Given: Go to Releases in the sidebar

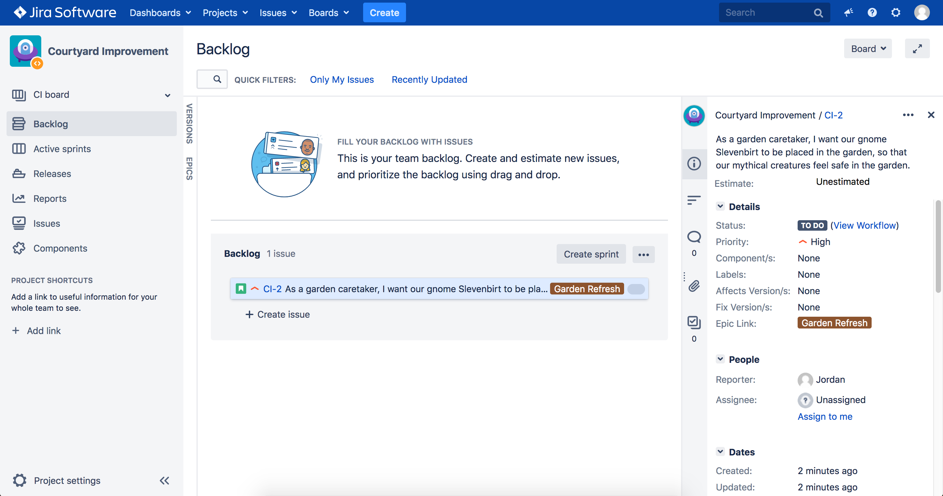Looking at the screenshot, I should pyautogui.click(x=92, y=173).
